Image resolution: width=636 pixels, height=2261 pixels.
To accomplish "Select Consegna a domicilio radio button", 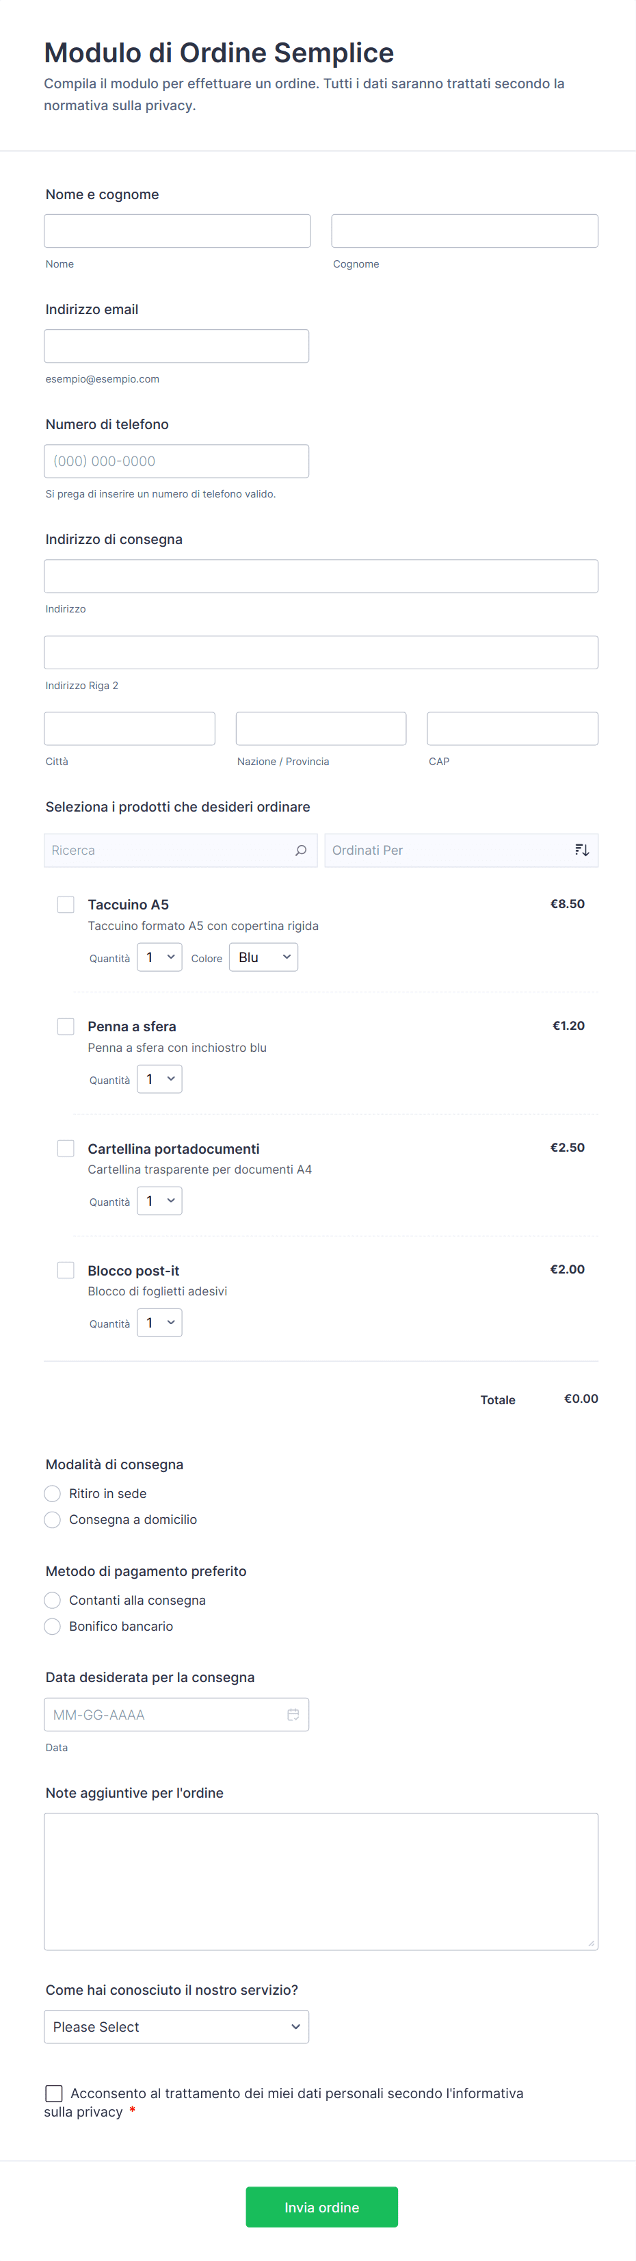I will pyautogui.click(x=53, y=1519).
